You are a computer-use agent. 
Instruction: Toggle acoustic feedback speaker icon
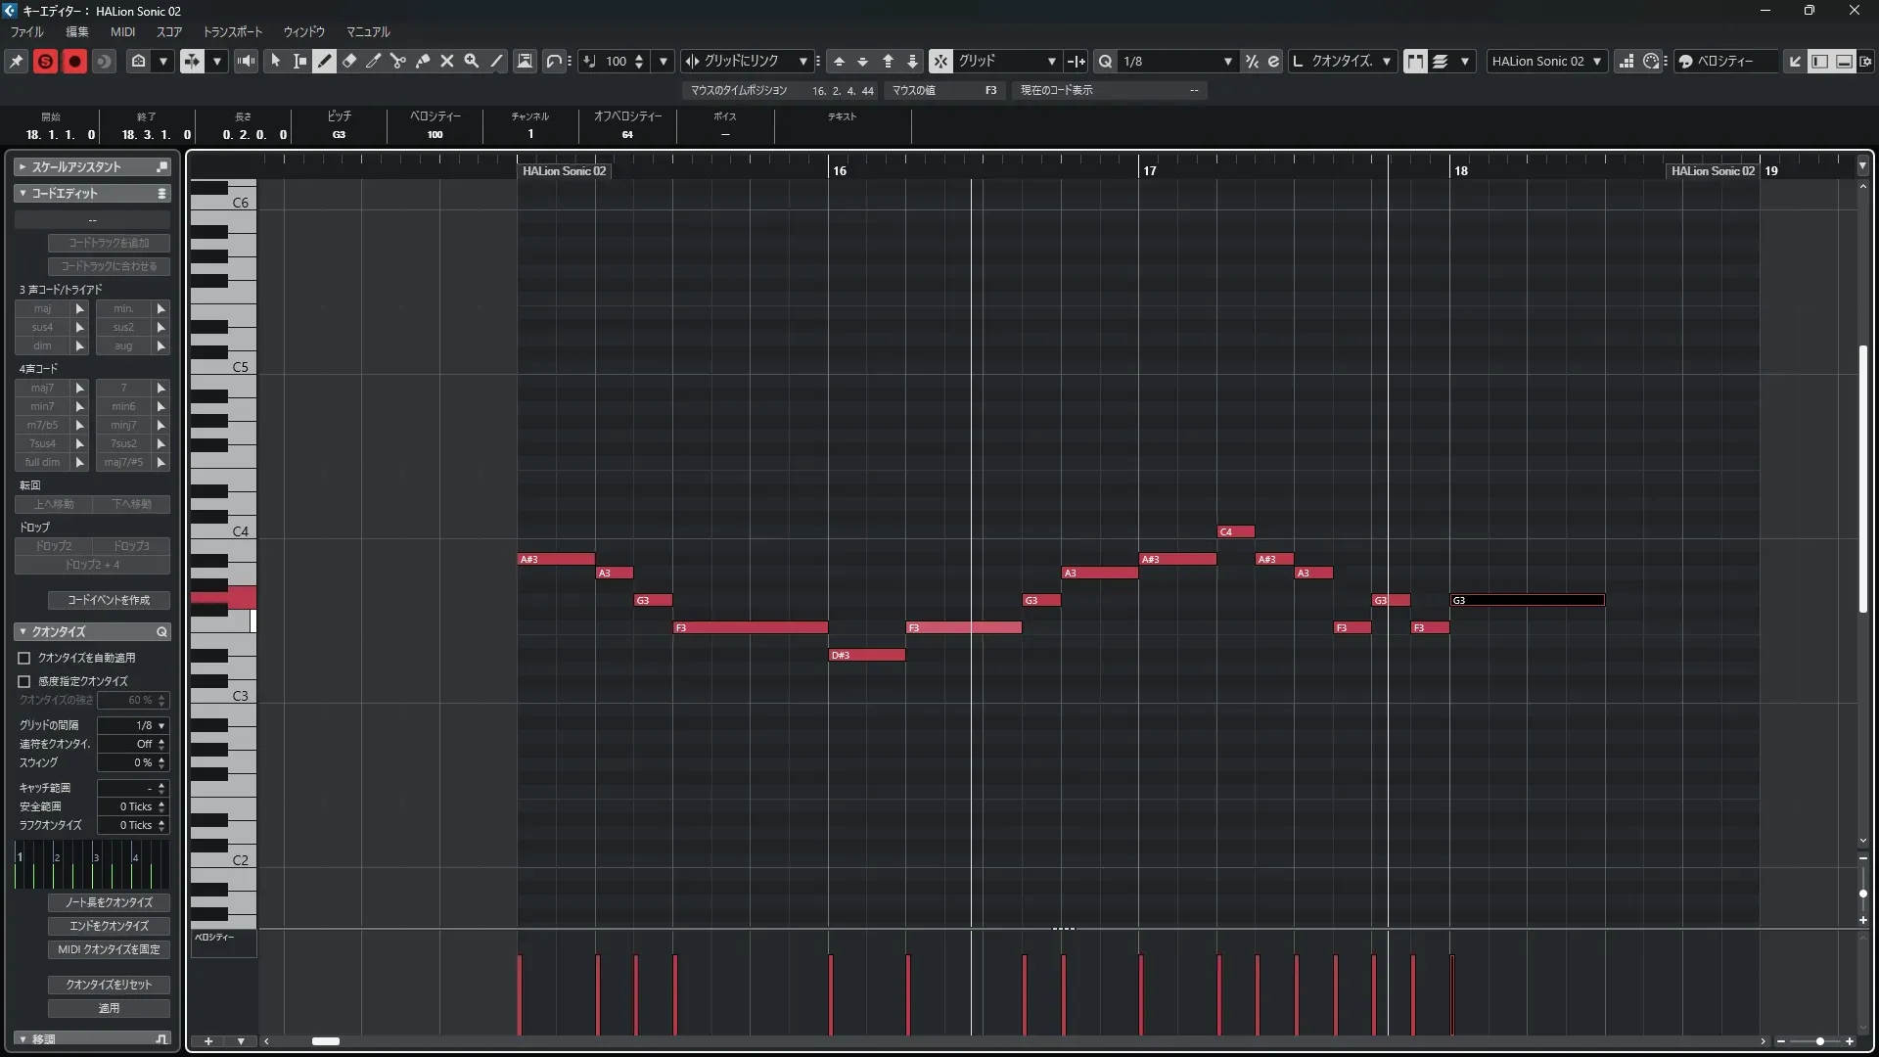(246, 61)
